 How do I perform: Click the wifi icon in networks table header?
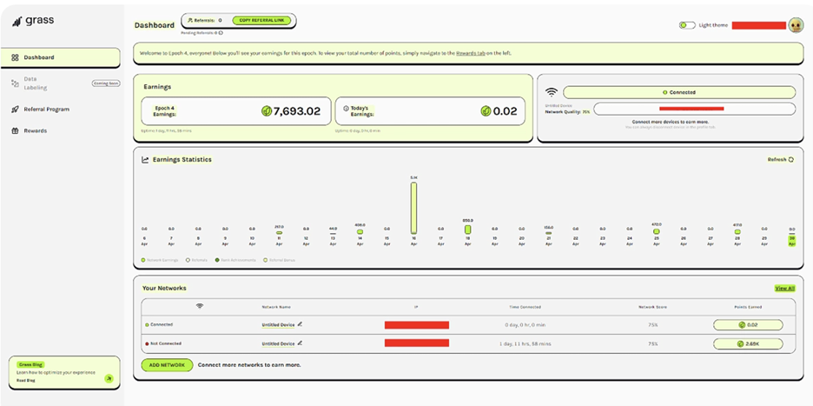(x=200, y=306)
